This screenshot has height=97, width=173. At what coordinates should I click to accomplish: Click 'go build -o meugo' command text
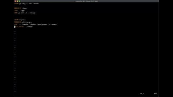tap(27, 13)
